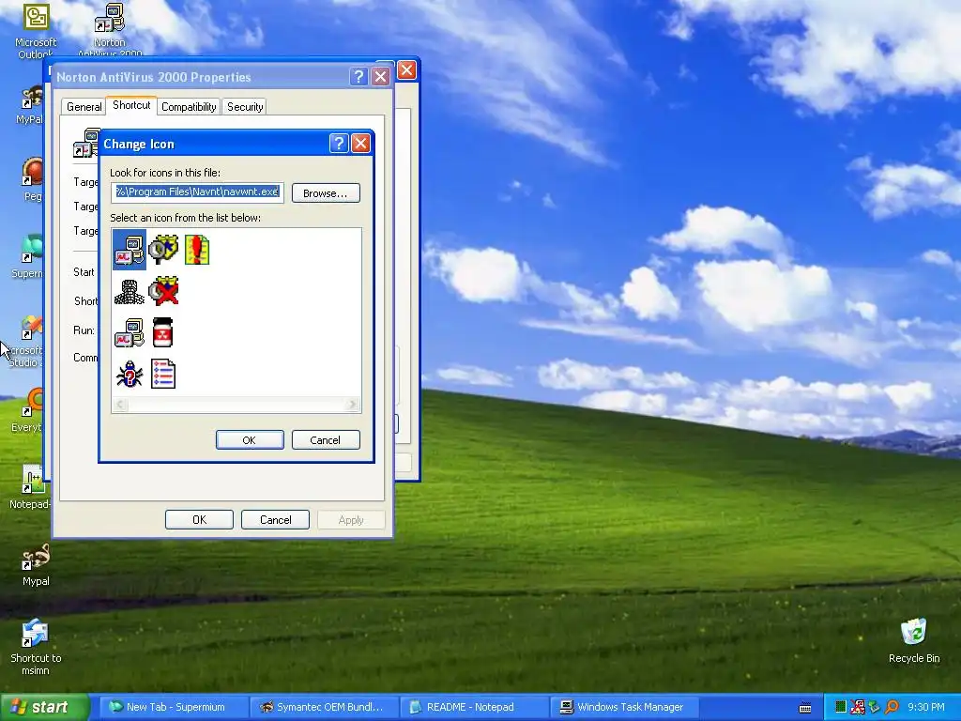This screenshot has height=721, width=961.
Task: Click the Change Icon help question mark button
Action: [x=339, y=144]
